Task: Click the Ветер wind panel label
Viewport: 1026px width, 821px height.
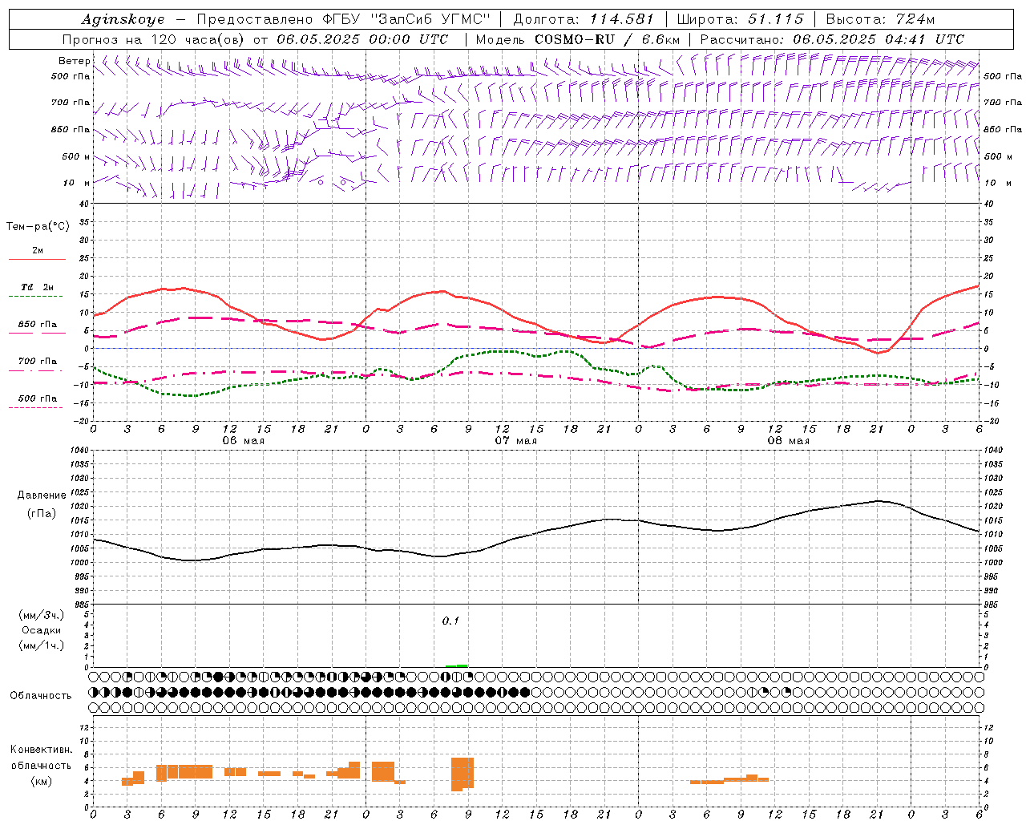Action: point(74,61)
